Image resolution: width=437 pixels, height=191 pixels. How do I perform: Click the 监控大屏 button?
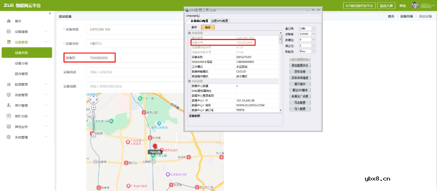(x=386, y=6)
